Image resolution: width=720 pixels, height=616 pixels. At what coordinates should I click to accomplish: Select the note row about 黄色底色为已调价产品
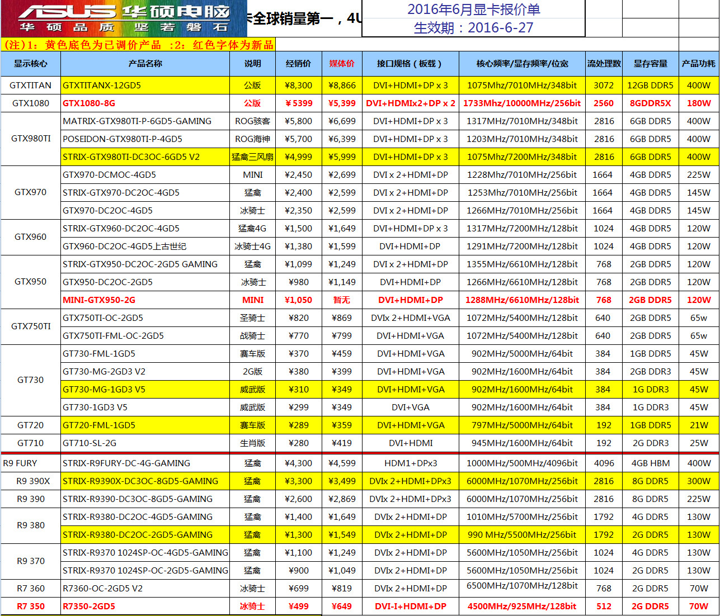coord(139,45)
